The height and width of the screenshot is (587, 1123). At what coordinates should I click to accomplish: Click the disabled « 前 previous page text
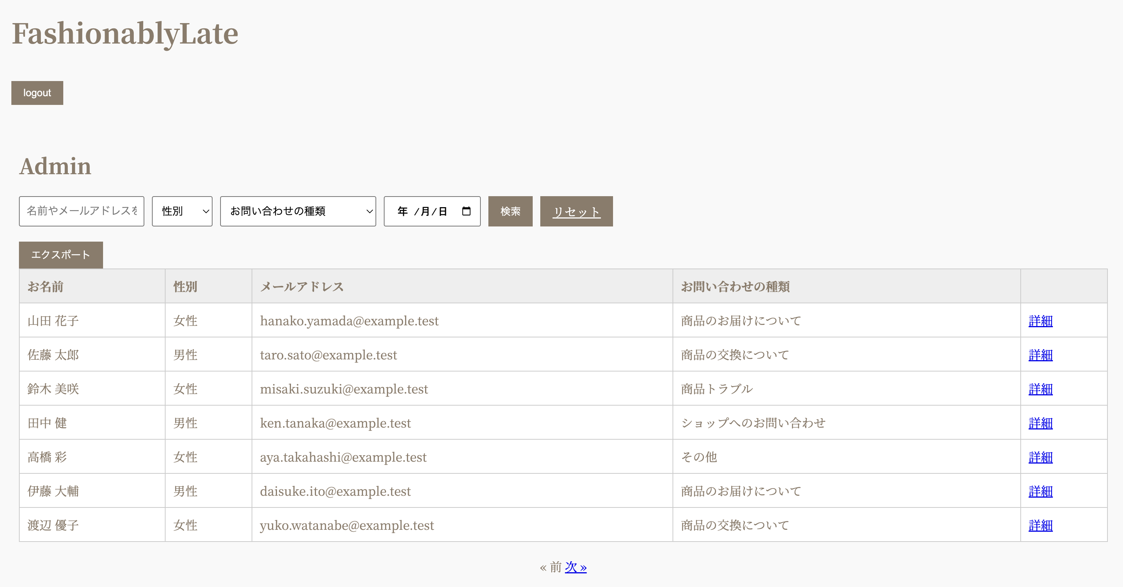click(551, 567)
